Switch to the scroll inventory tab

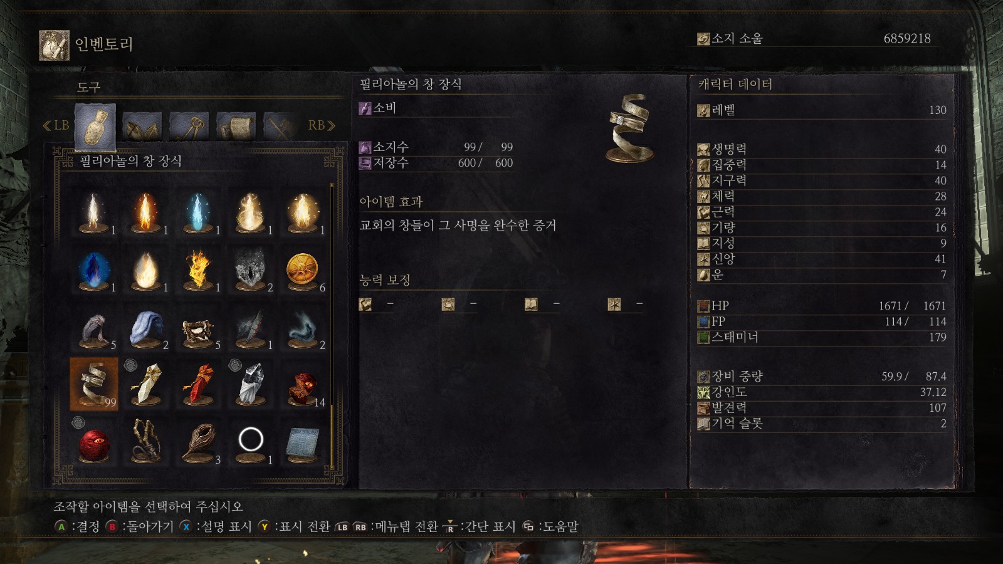[x=236, y=127]
